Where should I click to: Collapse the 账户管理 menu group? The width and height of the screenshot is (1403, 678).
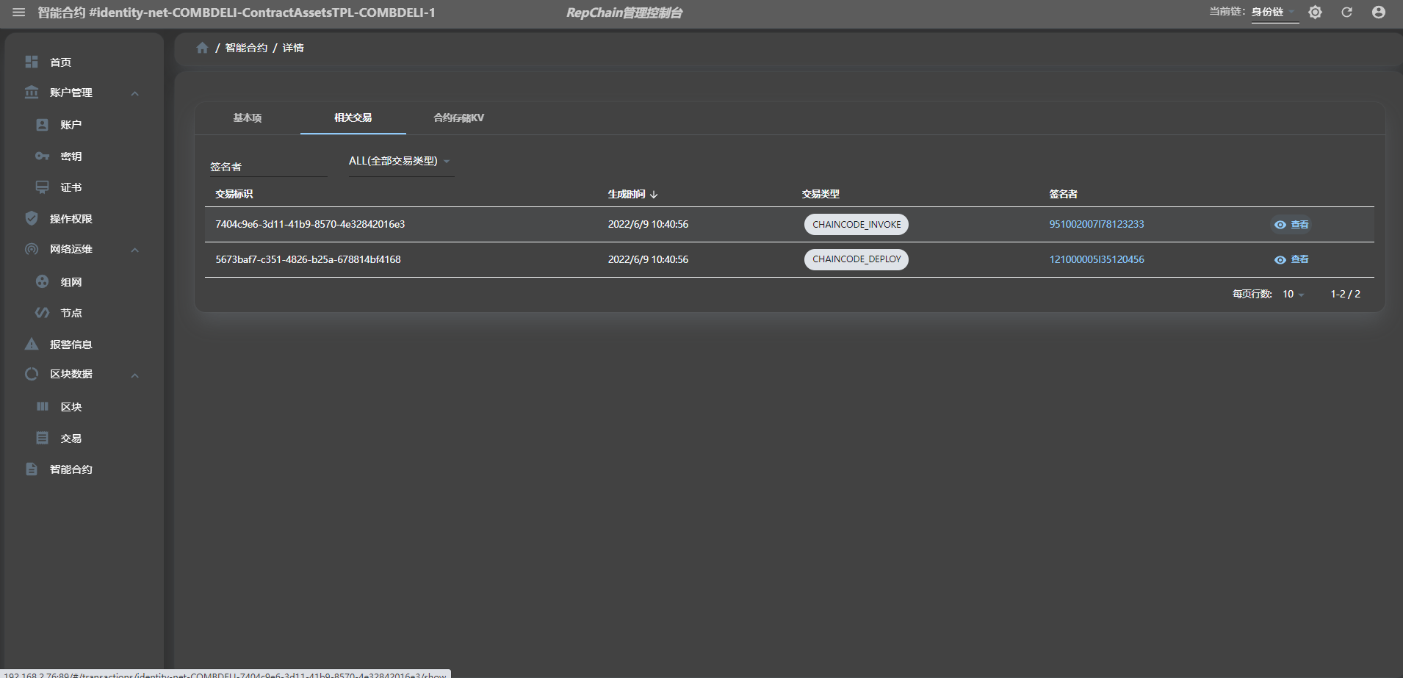[135, 93]
